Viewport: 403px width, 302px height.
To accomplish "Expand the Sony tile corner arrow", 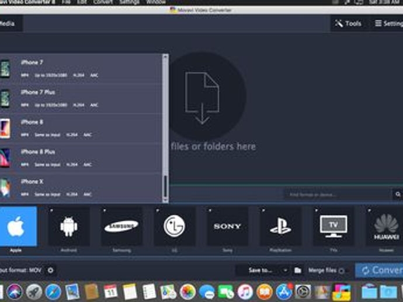I will 210,210.
